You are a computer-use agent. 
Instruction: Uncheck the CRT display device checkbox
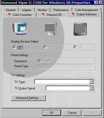click(x=14, y=47)
